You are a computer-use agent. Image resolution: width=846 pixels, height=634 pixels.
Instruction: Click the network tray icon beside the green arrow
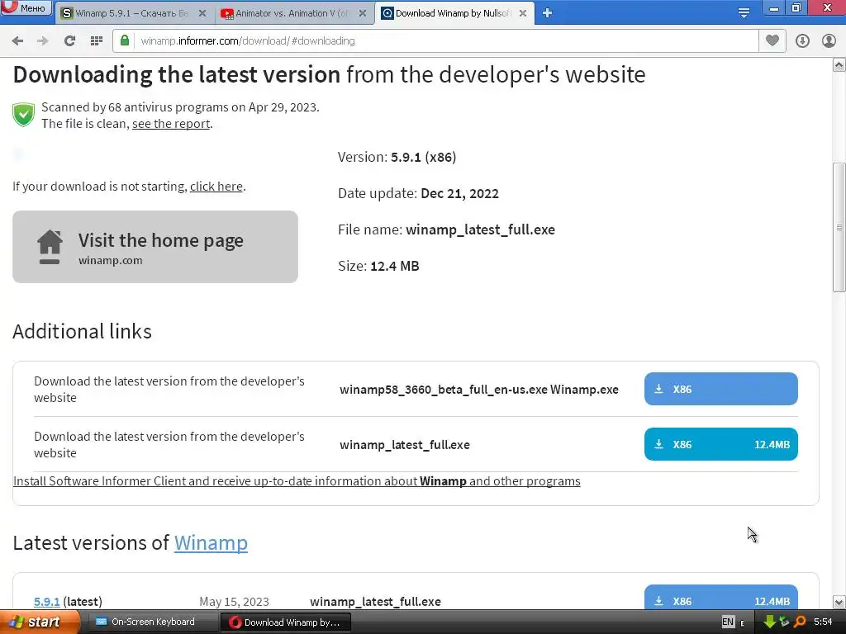(x=785, y=622)
